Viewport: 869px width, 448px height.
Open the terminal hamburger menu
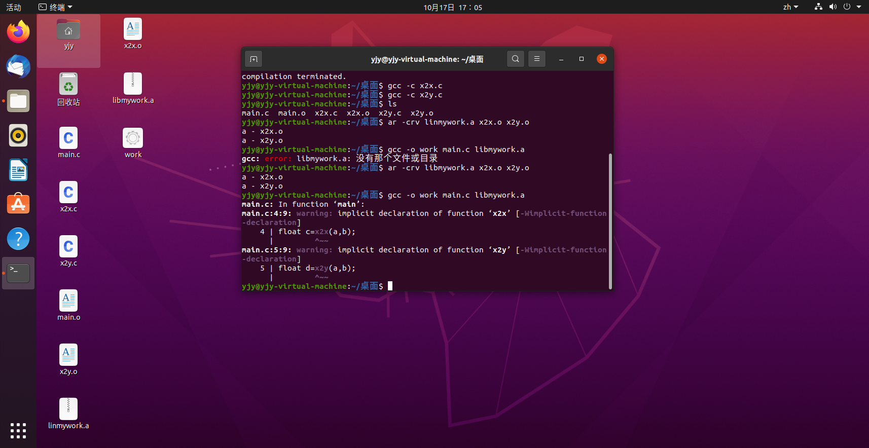(537, 59)
